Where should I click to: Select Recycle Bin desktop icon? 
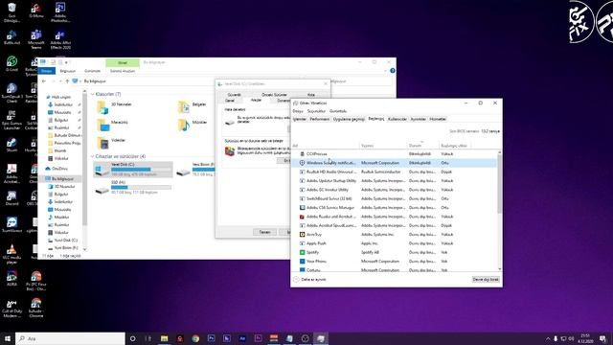pos(11,12)
